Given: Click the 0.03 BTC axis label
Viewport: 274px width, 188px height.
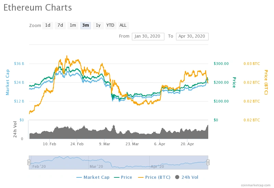Looking at the screenshot, I should 252,64.
